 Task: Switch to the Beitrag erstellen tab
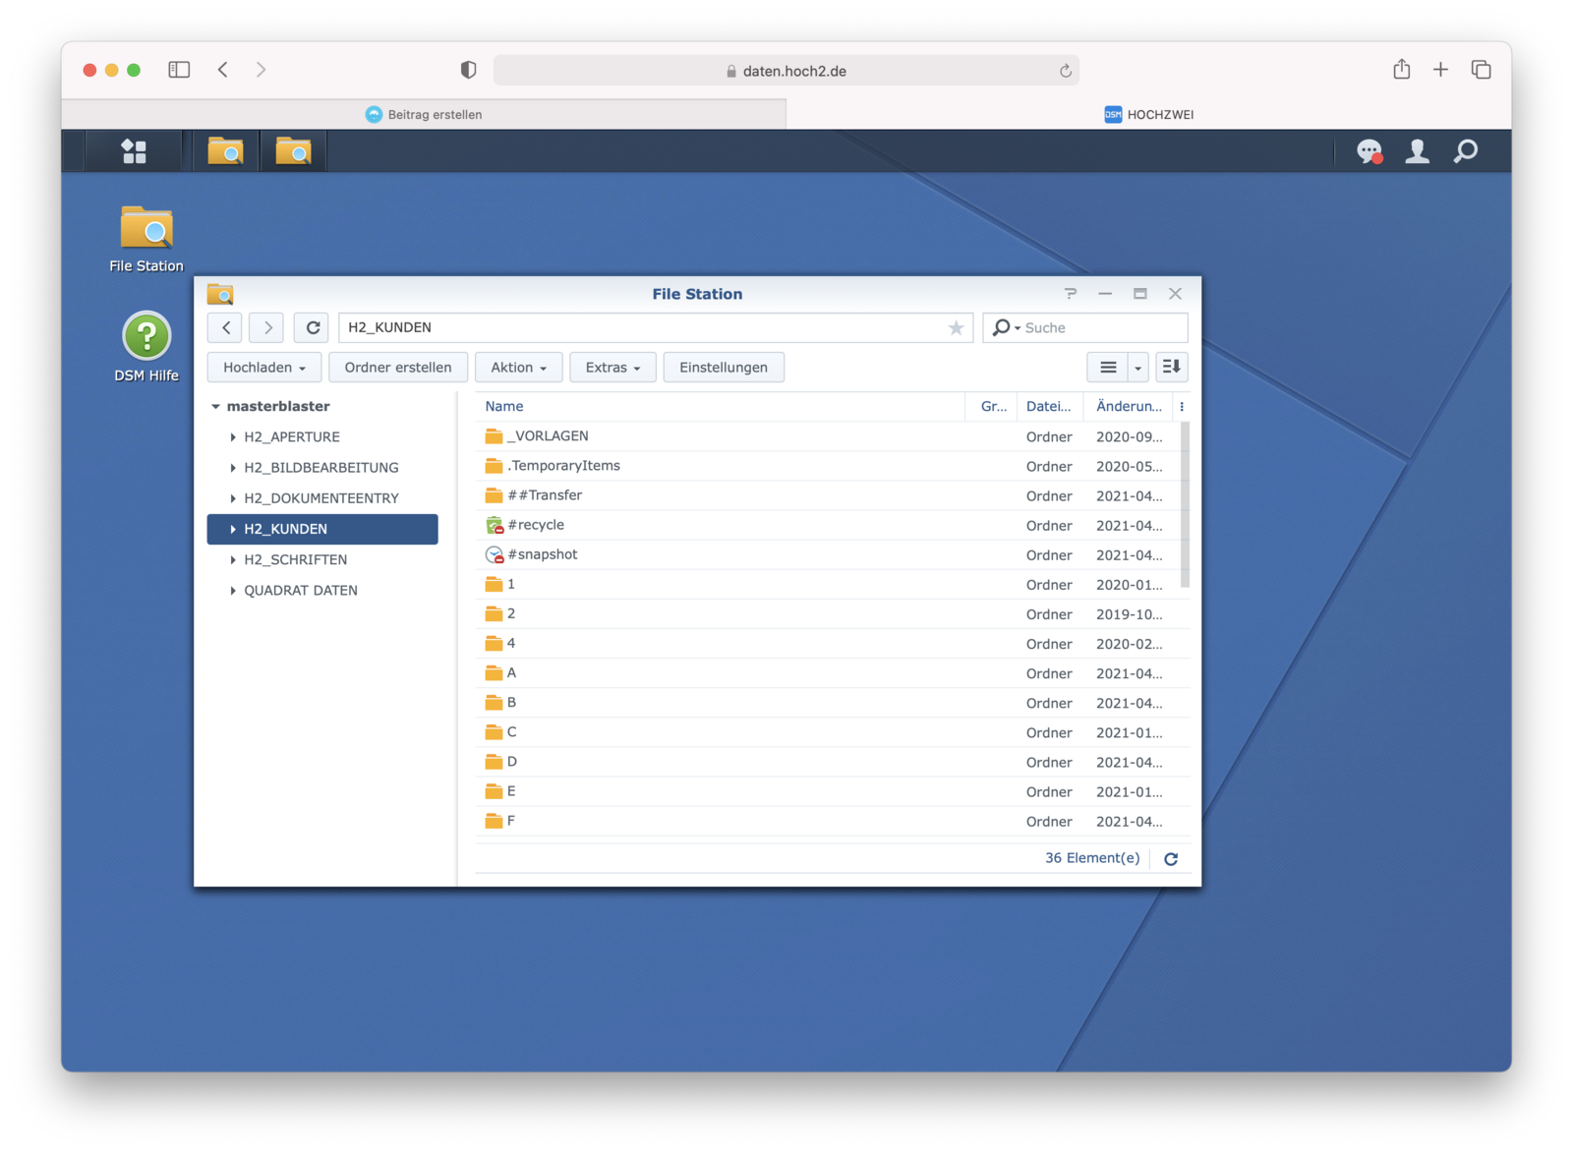(x=424, y=115)
